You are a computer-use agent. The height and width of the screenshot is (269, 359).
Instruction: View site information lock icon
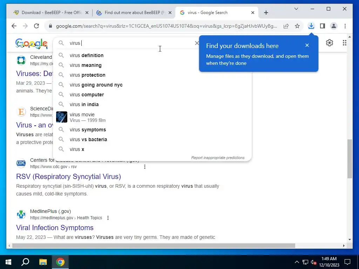click(50, 26)
